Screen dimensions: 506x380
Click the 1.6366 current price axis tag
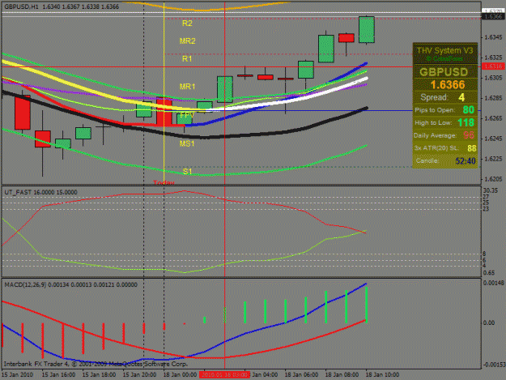tap(493, 16)
